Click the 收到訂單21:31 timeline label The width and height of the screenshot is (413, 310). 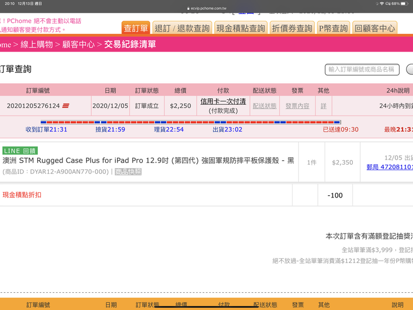(46, 129)
